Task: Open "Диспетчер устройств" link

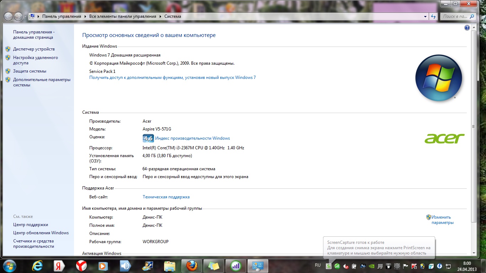Action: pos(34,49)
